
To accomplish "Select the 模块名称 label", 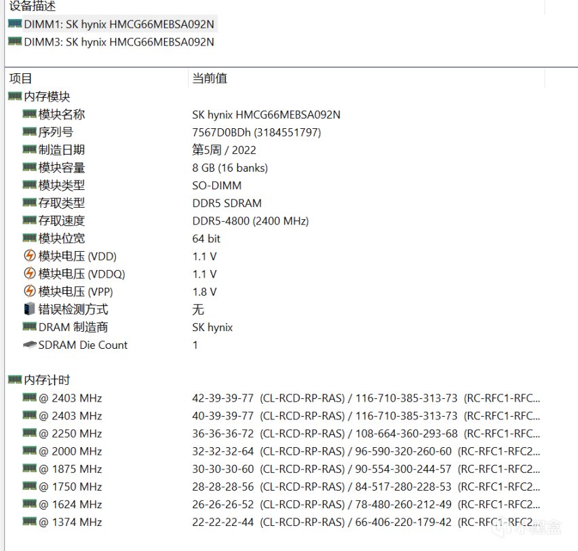I will tap(62, 114).
